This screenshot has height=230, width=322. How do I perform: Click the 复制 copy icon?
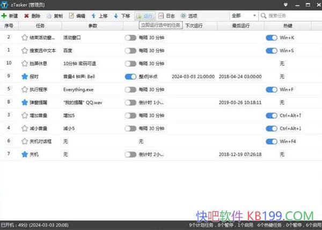[49, 16]
